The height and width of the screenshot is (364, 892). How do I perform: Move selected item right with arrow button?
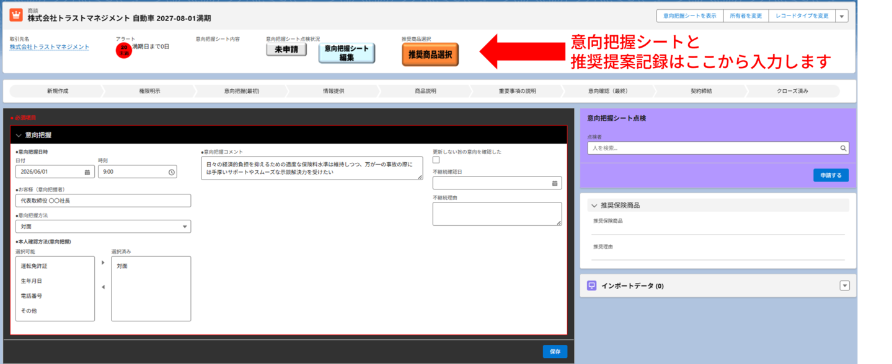[103, 262]
